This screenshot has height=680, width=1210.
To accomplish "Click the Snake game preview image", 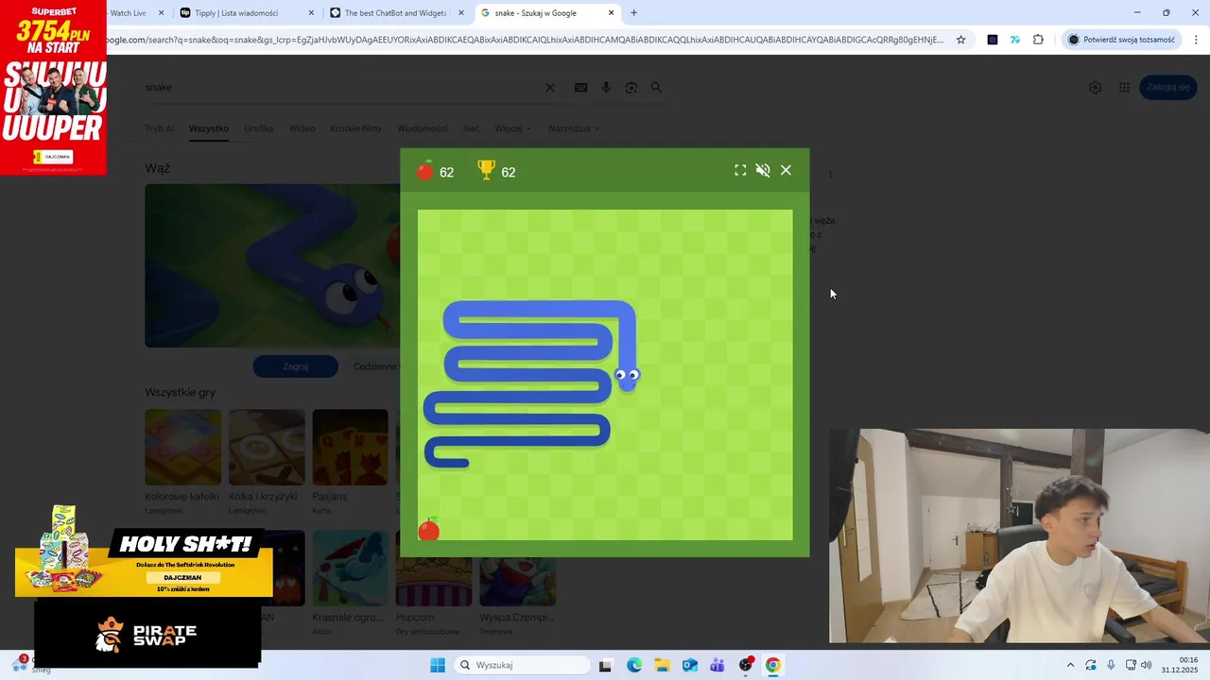I will 272,265.
